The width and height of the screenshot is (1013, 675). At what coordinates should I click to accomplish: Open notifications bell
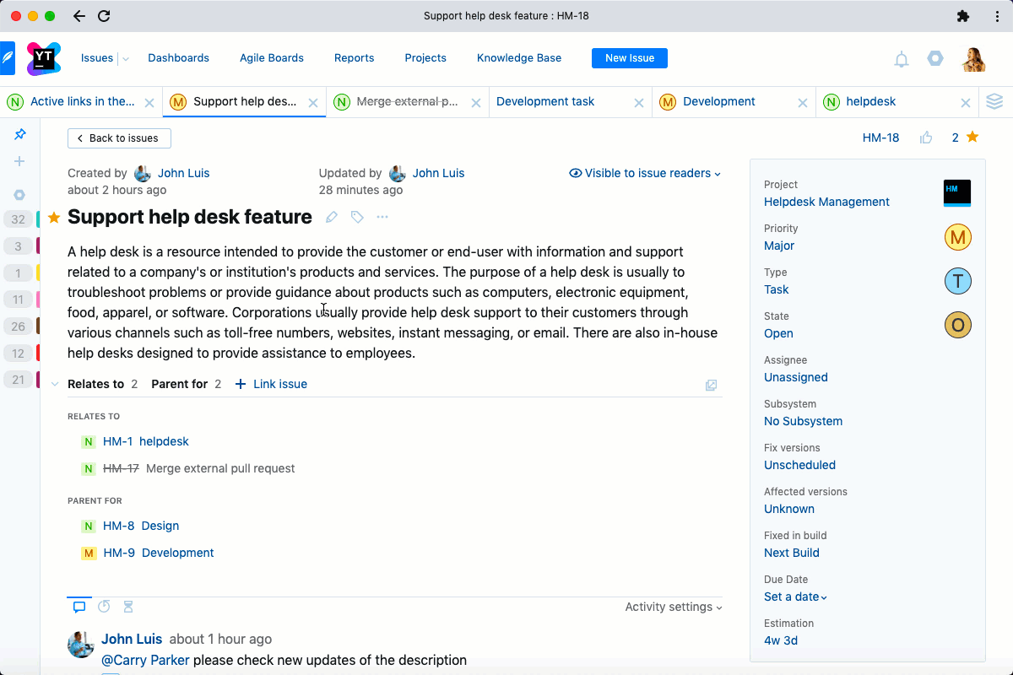[x=902, y=59]
